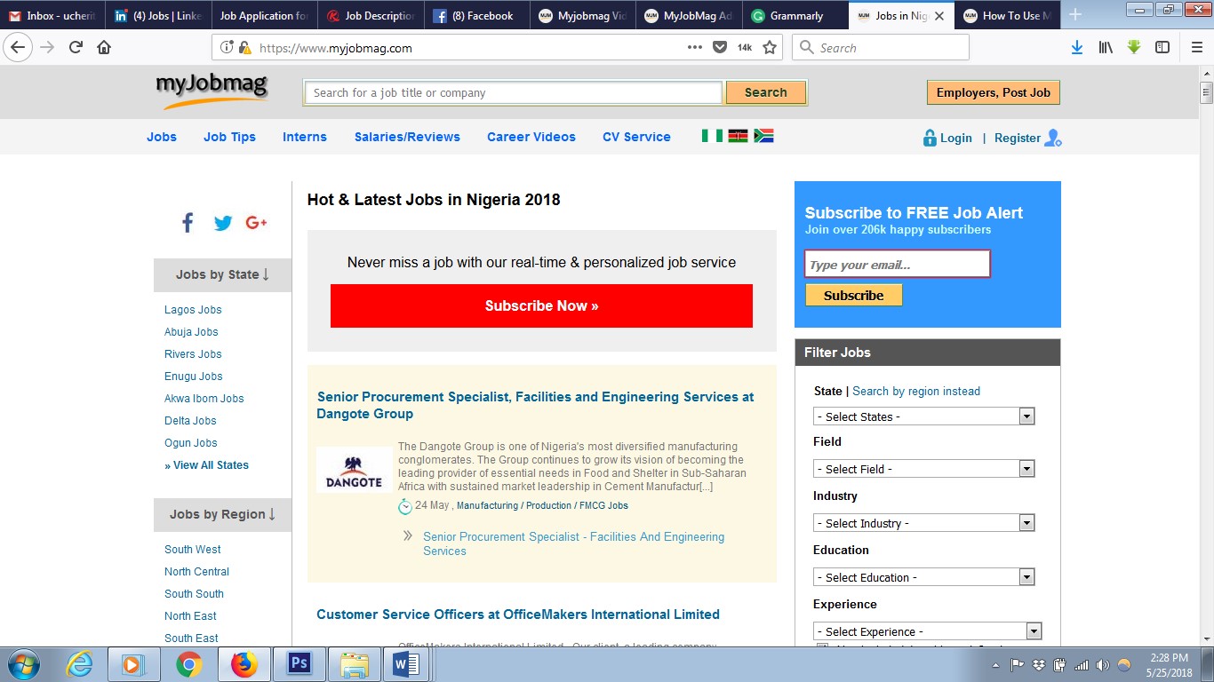Open the Salaries/Reviews menu item
The width and height of the screenshot is (1214, 682).
[407, 137]
